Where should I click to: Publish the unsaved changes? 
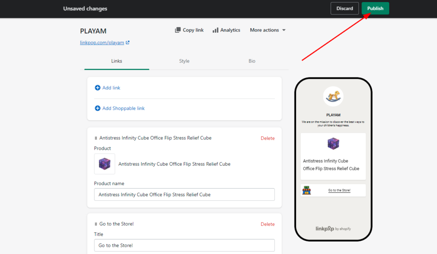[x=375, y=9]
